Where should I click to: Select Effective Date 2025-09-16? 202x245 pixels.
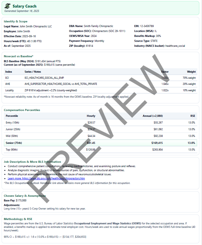coord(20,36)
